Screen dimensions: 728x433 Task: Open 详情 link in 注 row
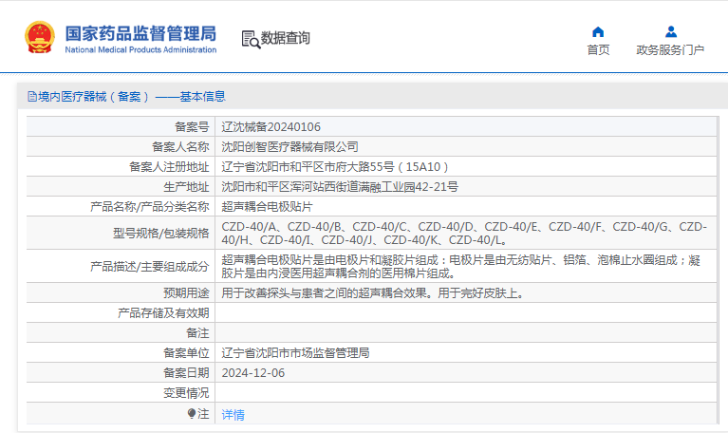(x=233, y=414)
